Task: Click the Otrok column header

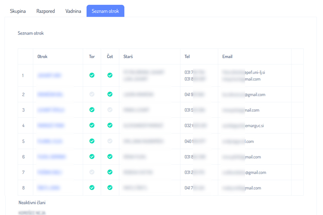Action: click(42, 57)
